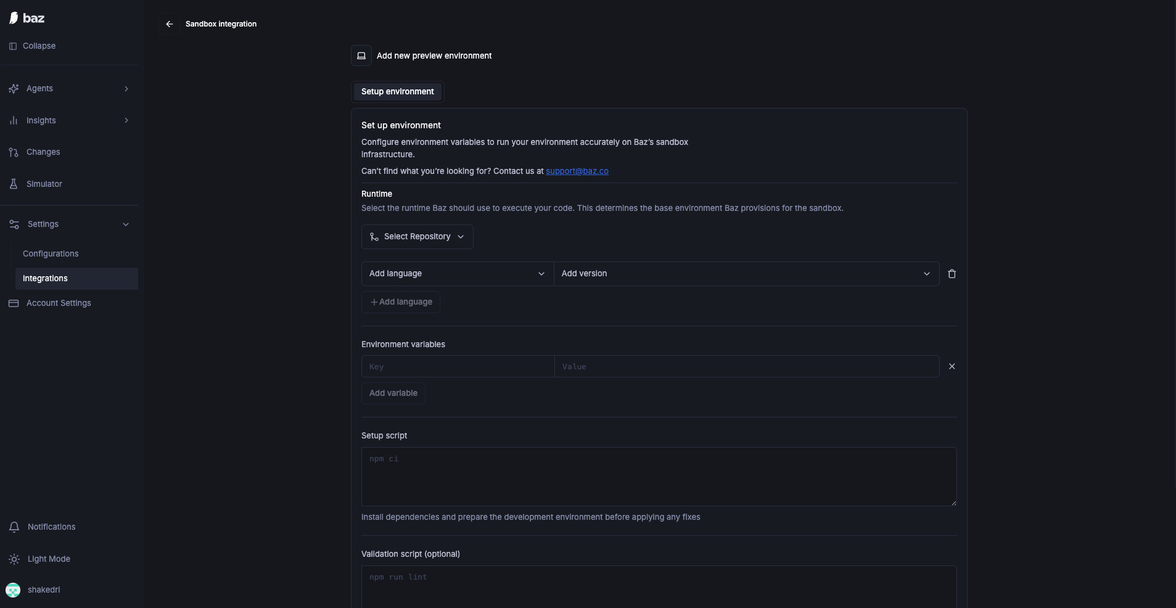Expand the Insights submenu

click(x=126, y=120)
